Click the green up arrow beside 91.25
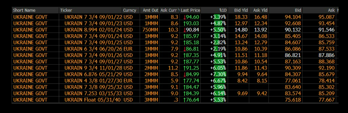Viewport: 348px width, 113px height. (x=184, y=68)
